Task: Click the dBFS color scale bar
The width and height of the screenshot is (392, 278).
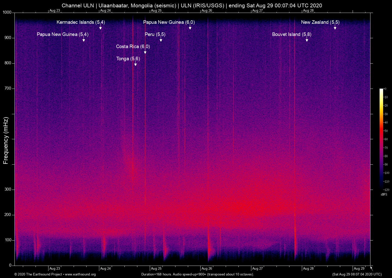Action: pos(381,139)
